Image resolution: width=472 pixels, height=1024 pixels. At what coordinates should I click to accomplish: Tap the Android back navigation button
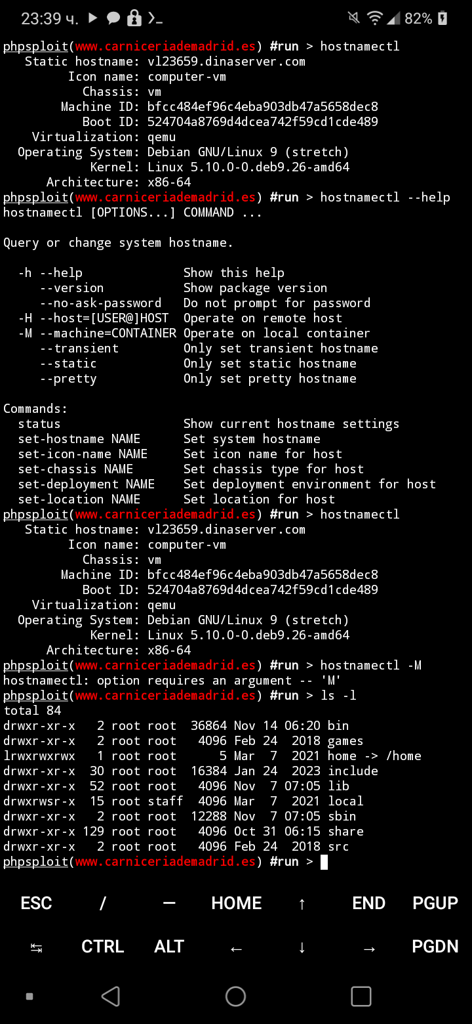point(111,996)
